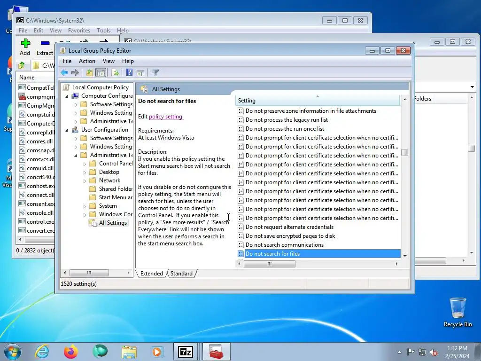Open the Help menu in Group Policy Editor
Viewport: 481px width, 361px height.
128,61
